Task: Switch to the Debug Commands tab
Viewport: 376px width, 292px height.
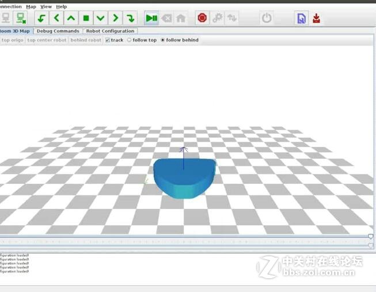Action: pyautogui.click(x=58, y=31)
